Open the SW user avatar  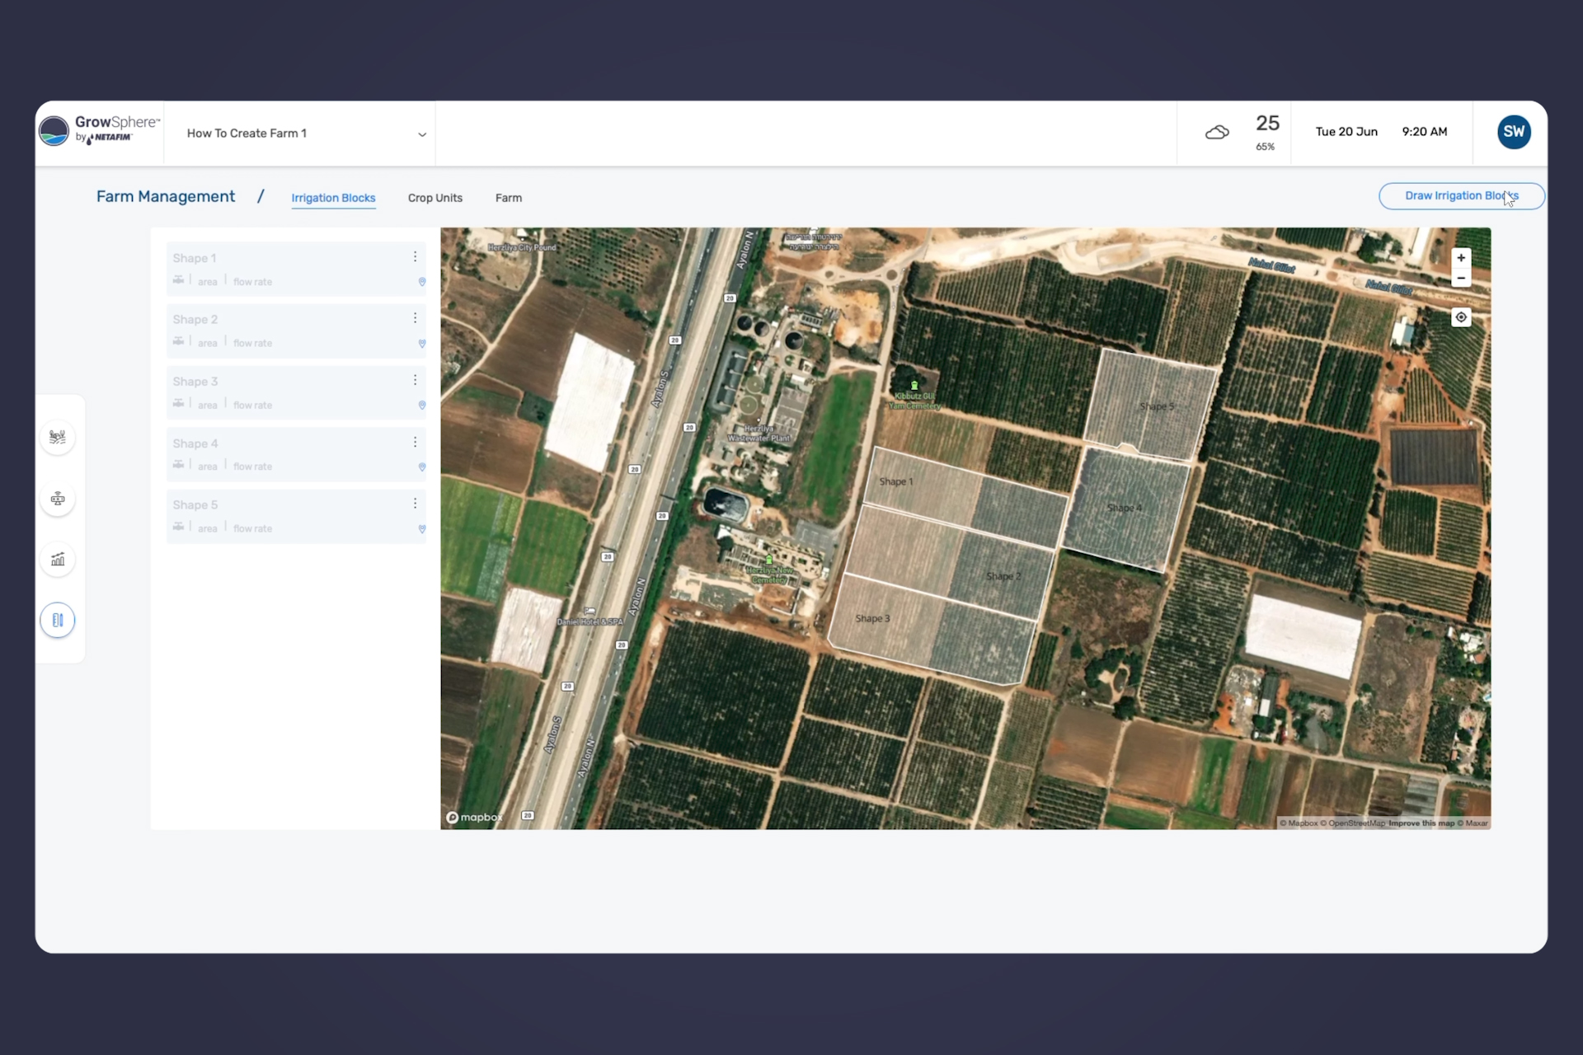(x=1514, y=132)
